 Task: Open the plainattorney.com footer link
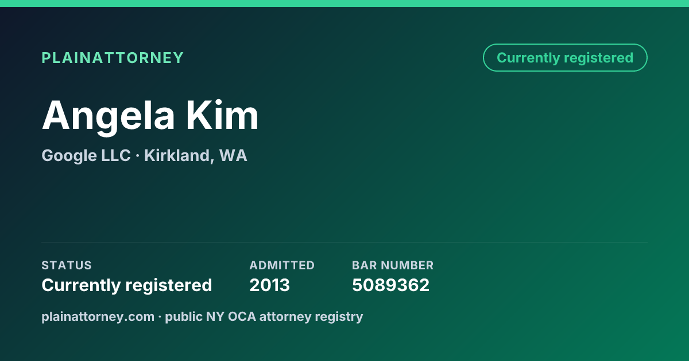coord(98,316)
